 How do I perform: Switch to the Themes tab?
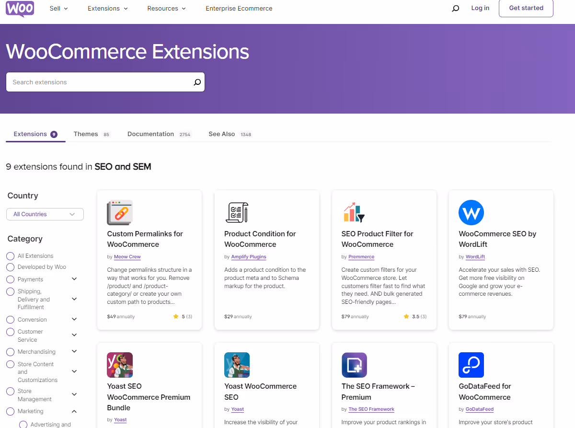point(85,134)
